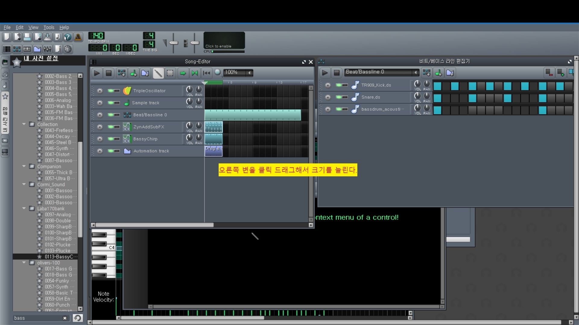Collapse the Collection preset folder
579x325 pixels.
click(24, 124)
